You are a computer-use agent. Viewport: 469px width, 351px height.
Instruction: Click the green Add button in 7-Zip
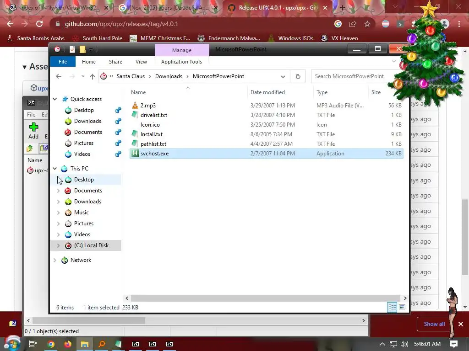(33, 131)
